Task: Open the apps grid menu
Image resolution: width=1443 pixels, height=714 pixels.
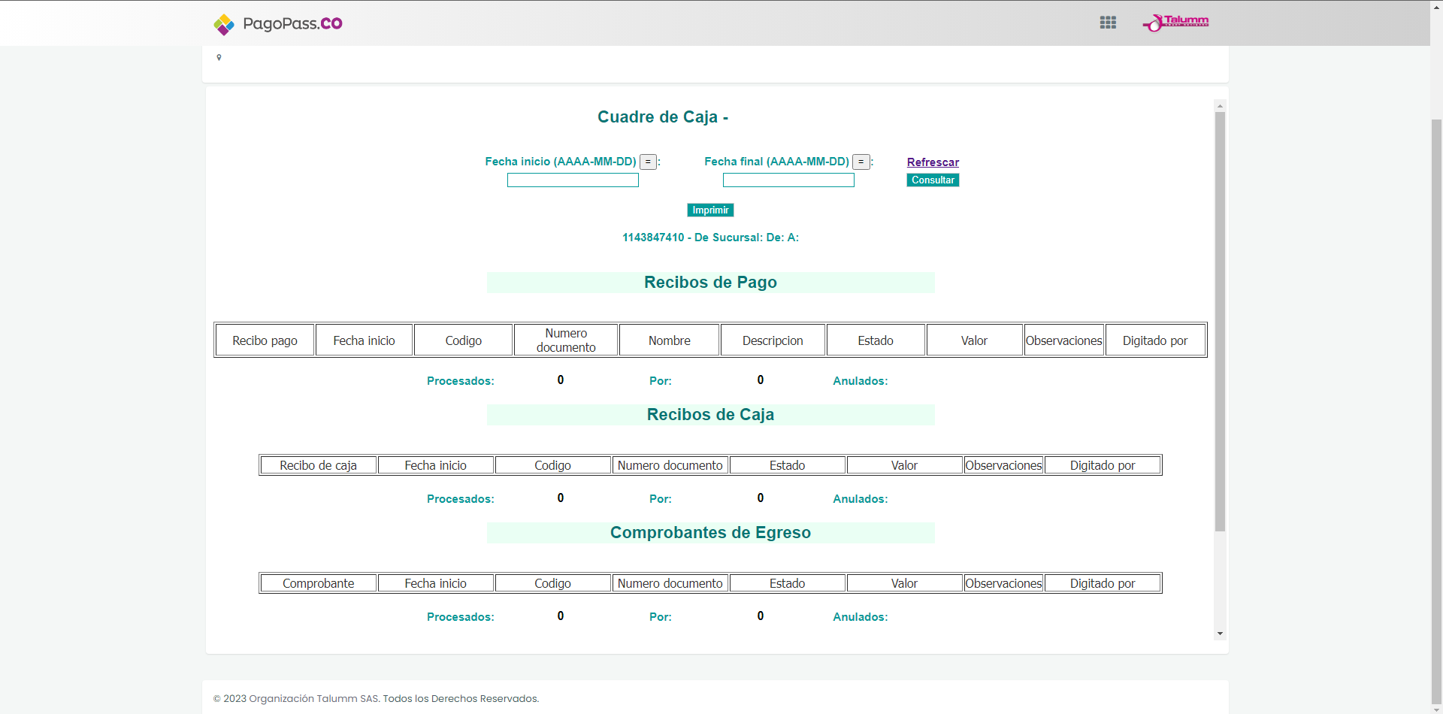Action: tap(1108, 23)
